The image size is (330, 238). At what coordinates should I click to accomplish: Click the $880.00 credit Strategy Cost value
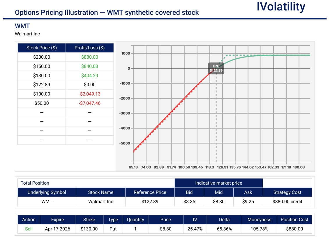coord(287,201)
